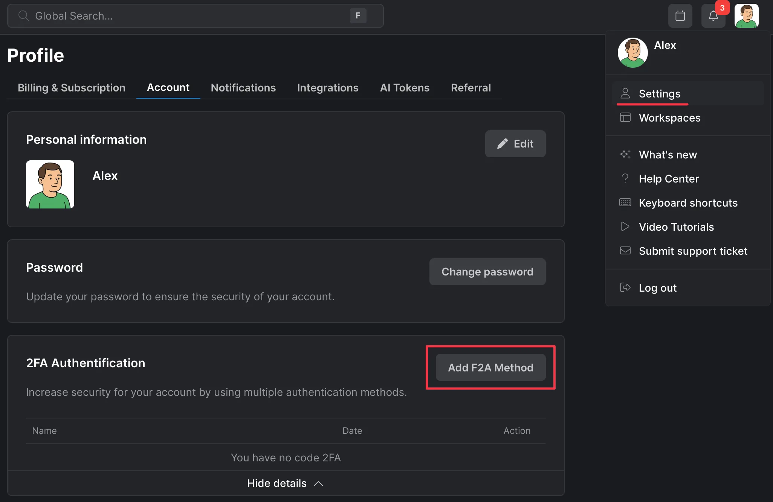Image resolution: width=773 pixels, height=502 pixels.
Task: Click the Video Tutorials play icon
Action: (625, 227)
